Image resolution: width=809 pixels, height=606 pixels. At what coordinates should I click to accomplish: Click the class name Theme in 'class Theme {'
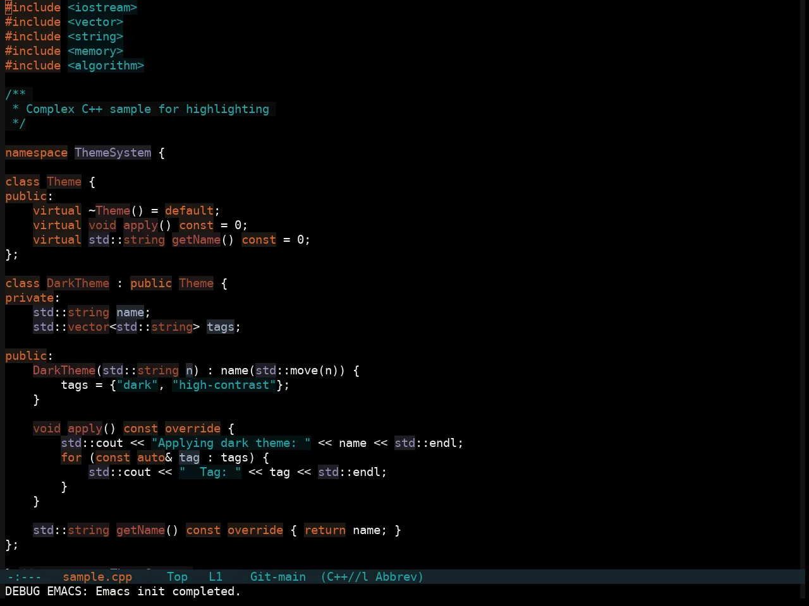[x=64, y=182]
